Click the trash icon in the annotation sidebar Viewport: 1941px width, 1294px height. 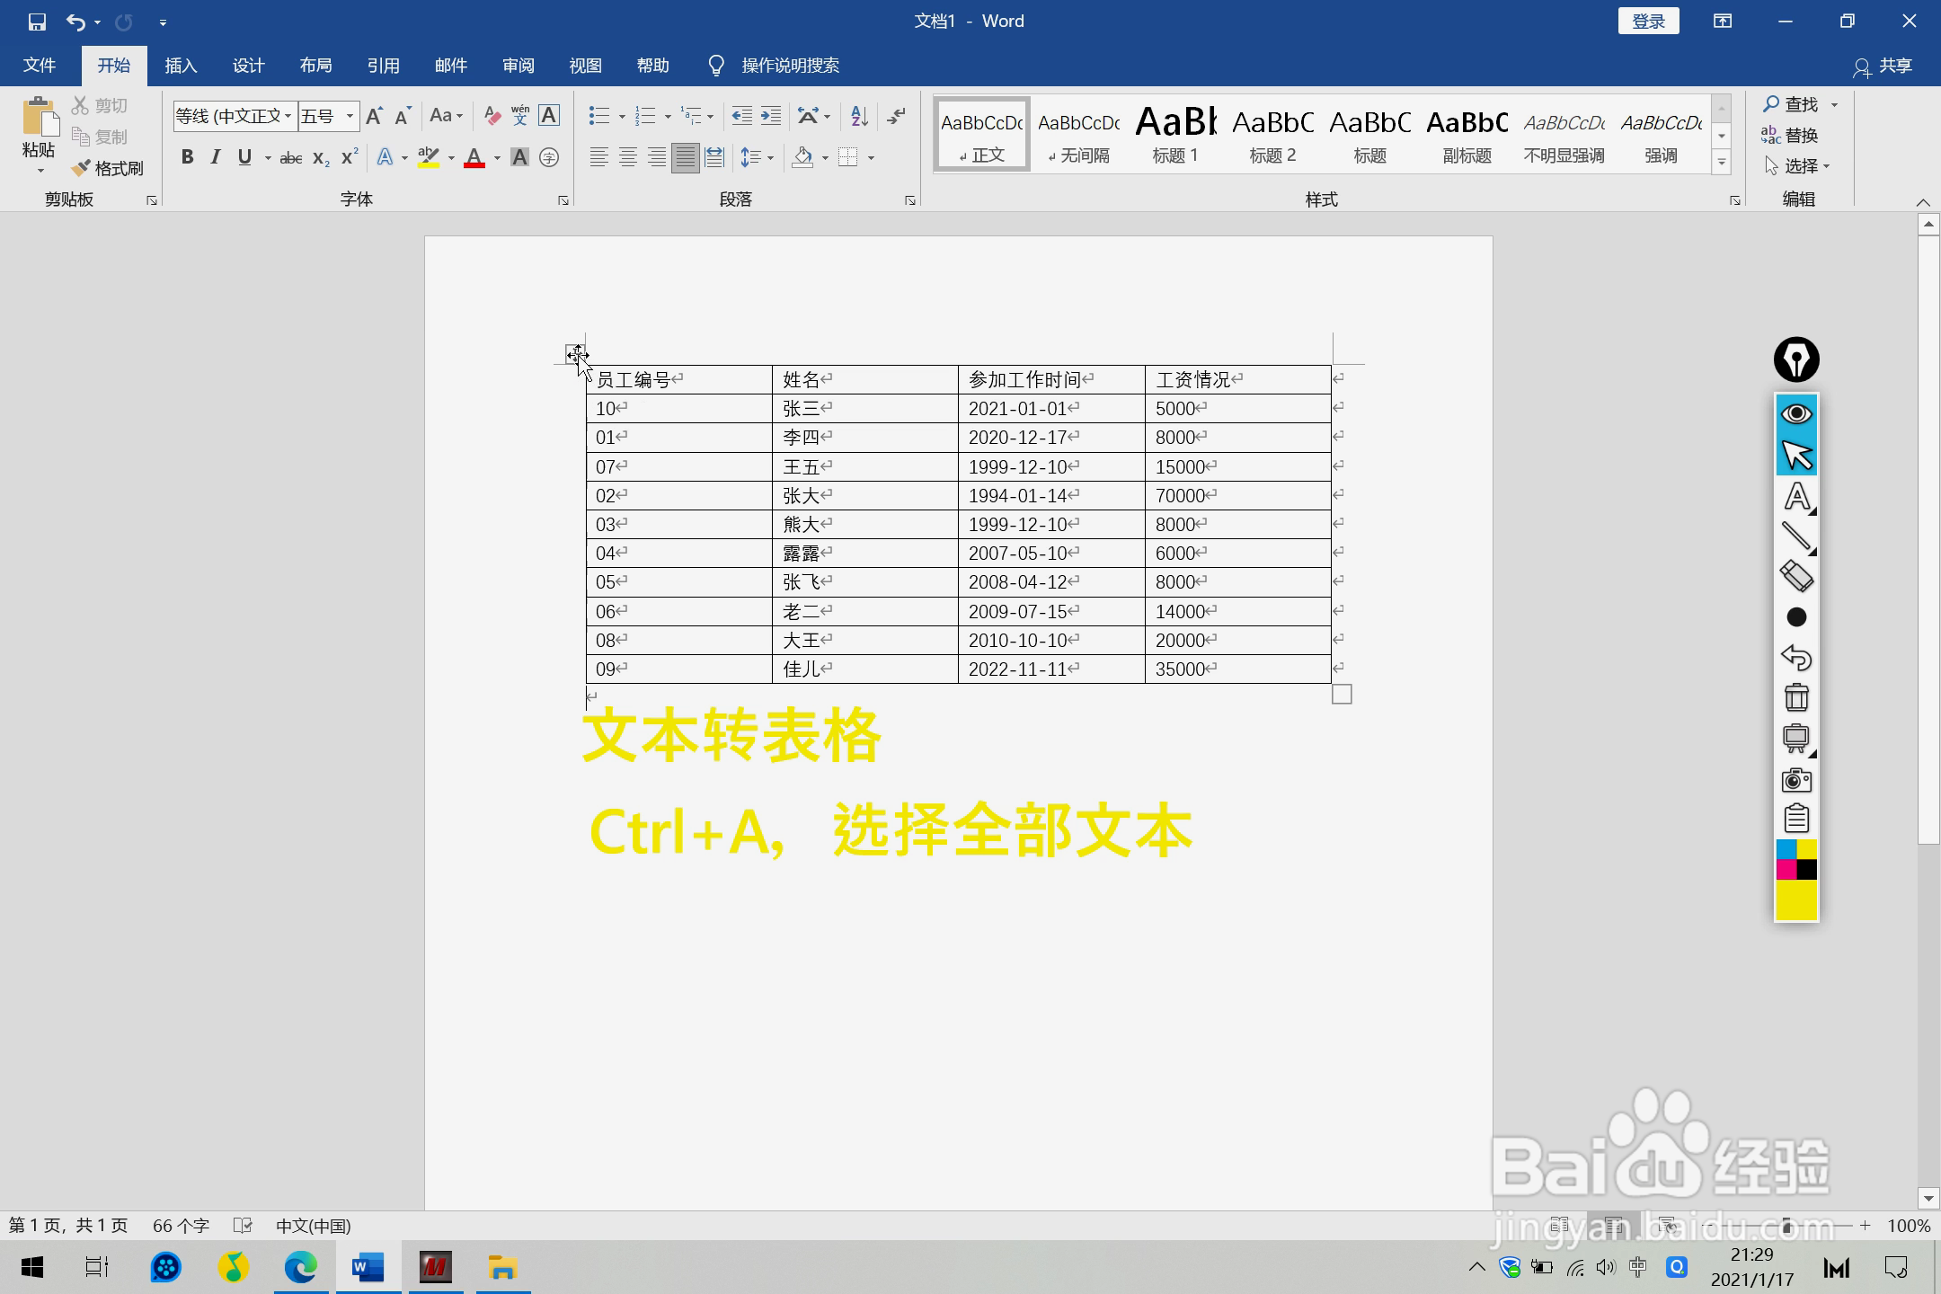tap(1795, 697)
